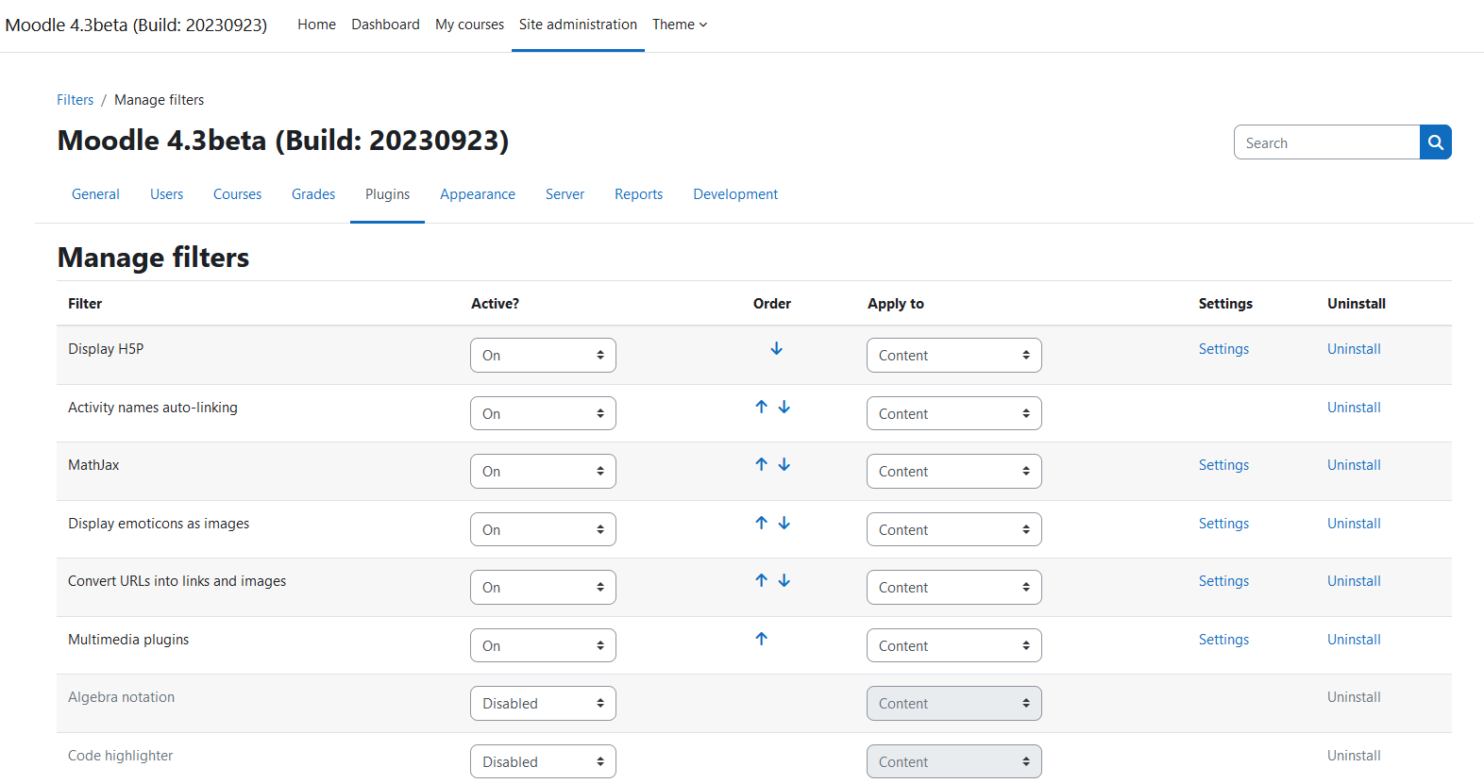1484x784 pixels.
Task: Click the Code highlighter filter name
Action: [120, 756]
